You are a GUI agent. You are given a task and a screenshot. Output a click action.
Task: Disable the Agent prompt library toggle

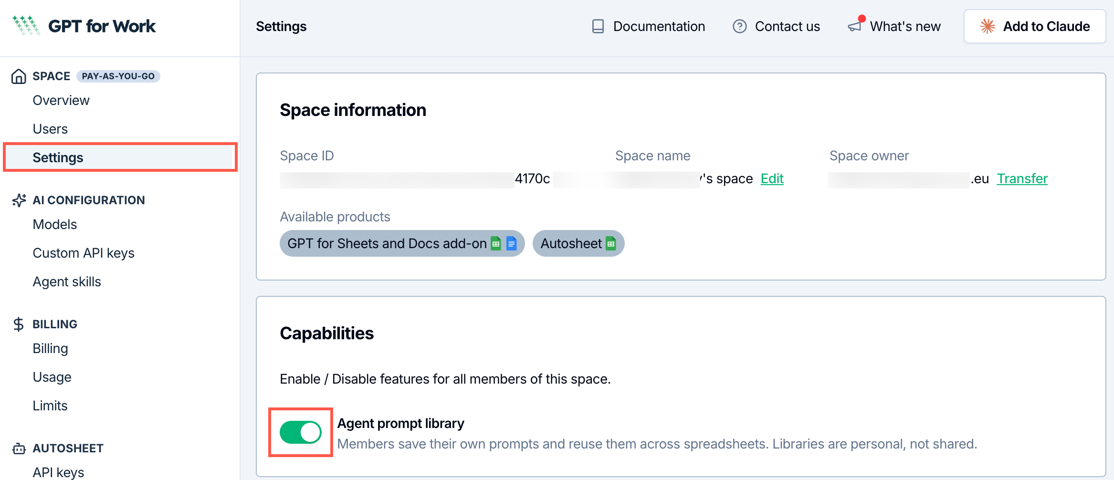point(301,432)
